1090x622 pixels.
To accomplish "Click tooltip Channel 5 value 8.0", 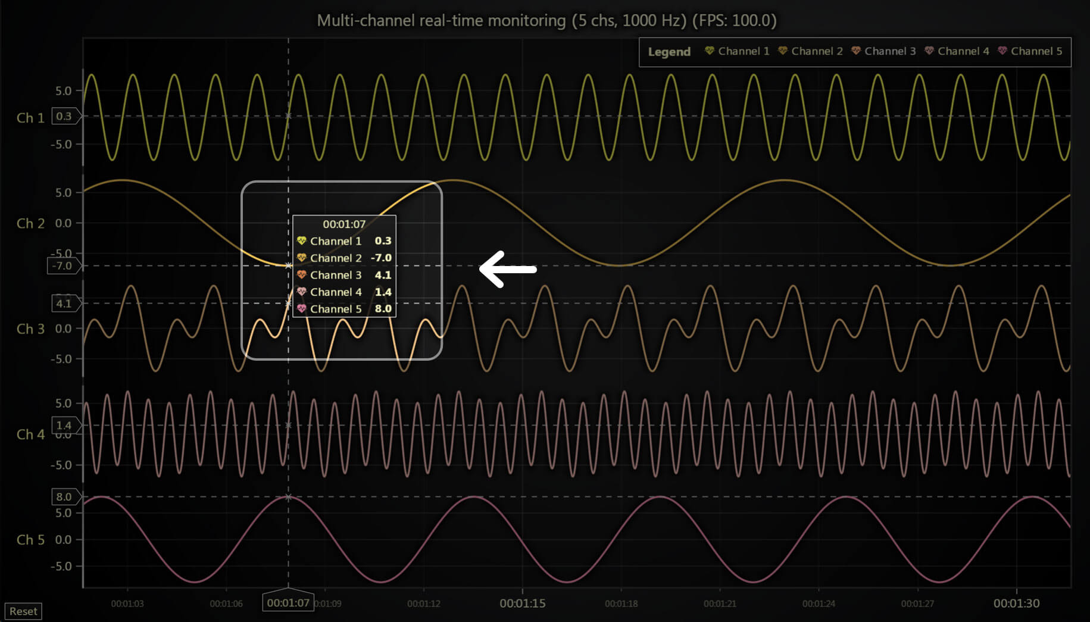I will coord(383,309).
